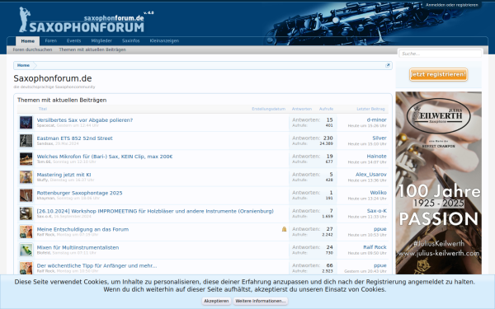This screenshot has height=309, width=495.
Task: Open avatar beside Welches Mikrofon thread
Action: click(x=26, y=159)
